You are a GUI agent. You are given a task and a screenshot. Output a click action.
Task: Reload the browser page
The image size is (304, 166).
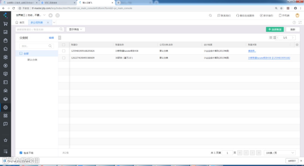[x=14, y=8]
